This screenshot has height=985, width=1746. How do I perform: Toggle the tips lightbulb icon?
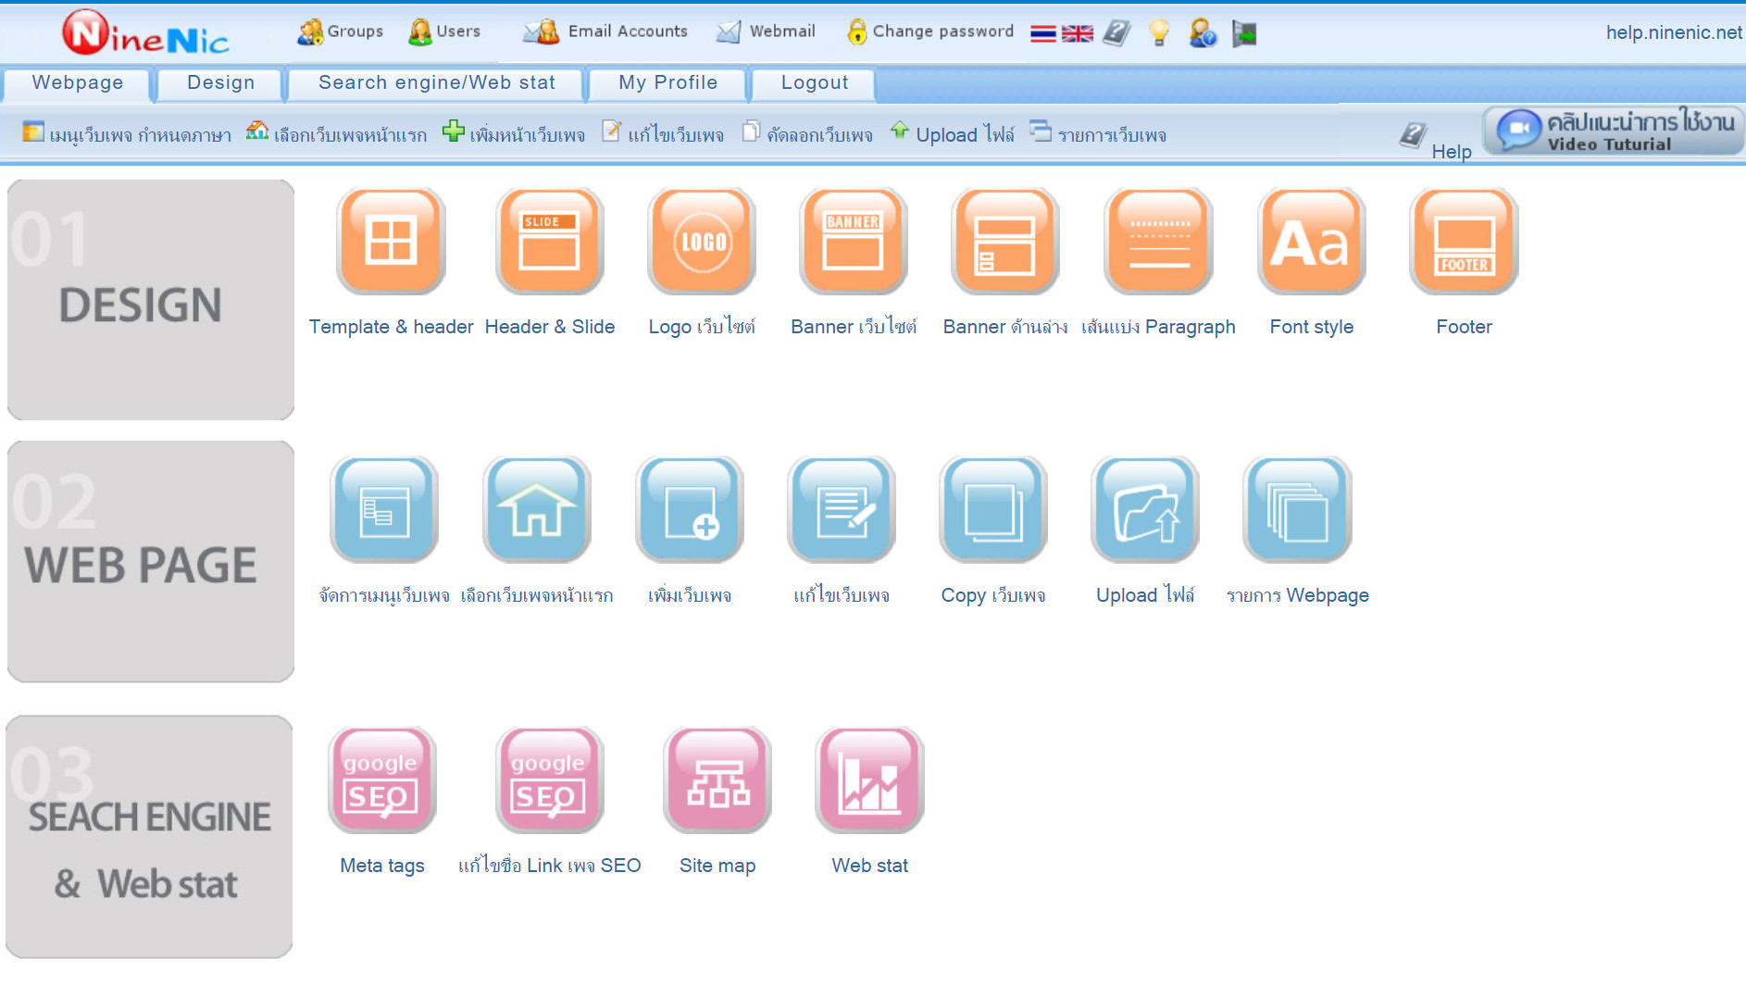coord(1159,31)
